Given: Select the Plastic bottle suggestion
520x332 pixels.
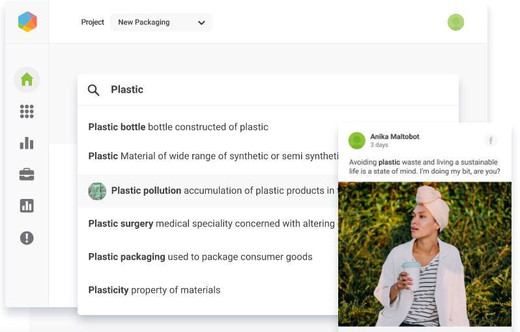Looking at the screenshot, I should click(178, 127).
